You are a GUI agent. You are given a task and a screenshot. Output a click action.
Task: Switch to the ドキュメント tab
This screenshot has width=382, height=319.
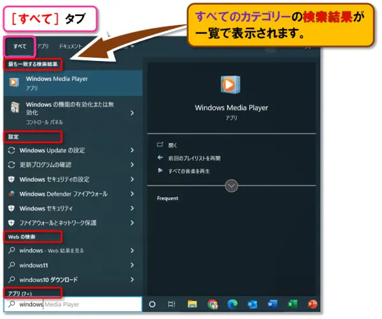tap(71, 46)
